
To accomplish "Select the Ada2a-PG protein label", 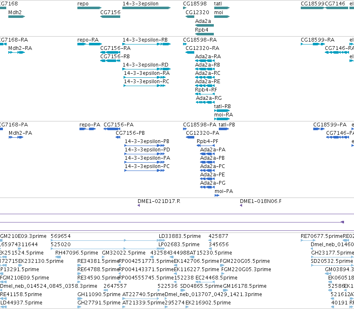I will pyautogui.click(x=213, y=183).
